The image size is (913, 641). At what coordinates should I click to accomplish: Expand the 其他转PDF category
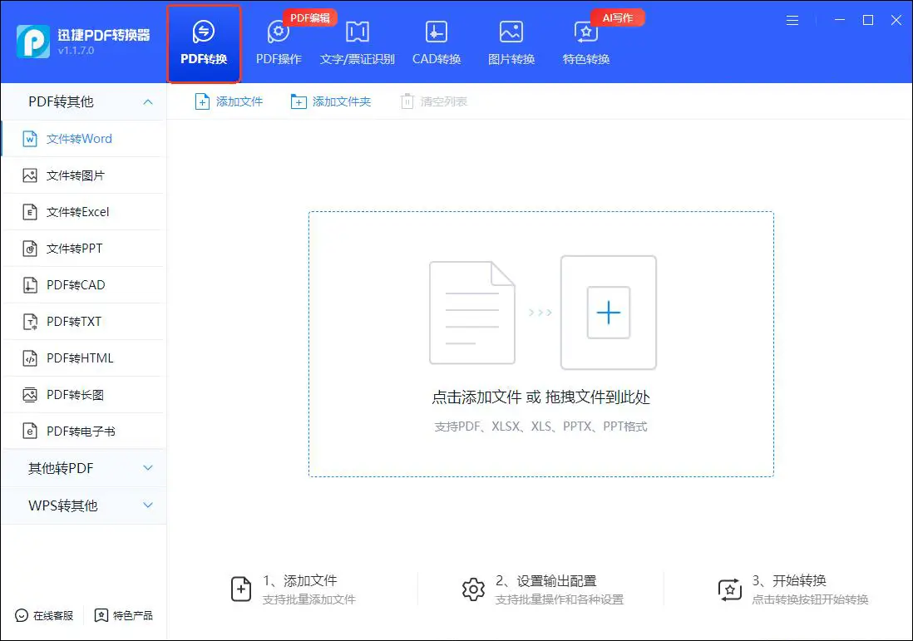(x=82, y=468)
